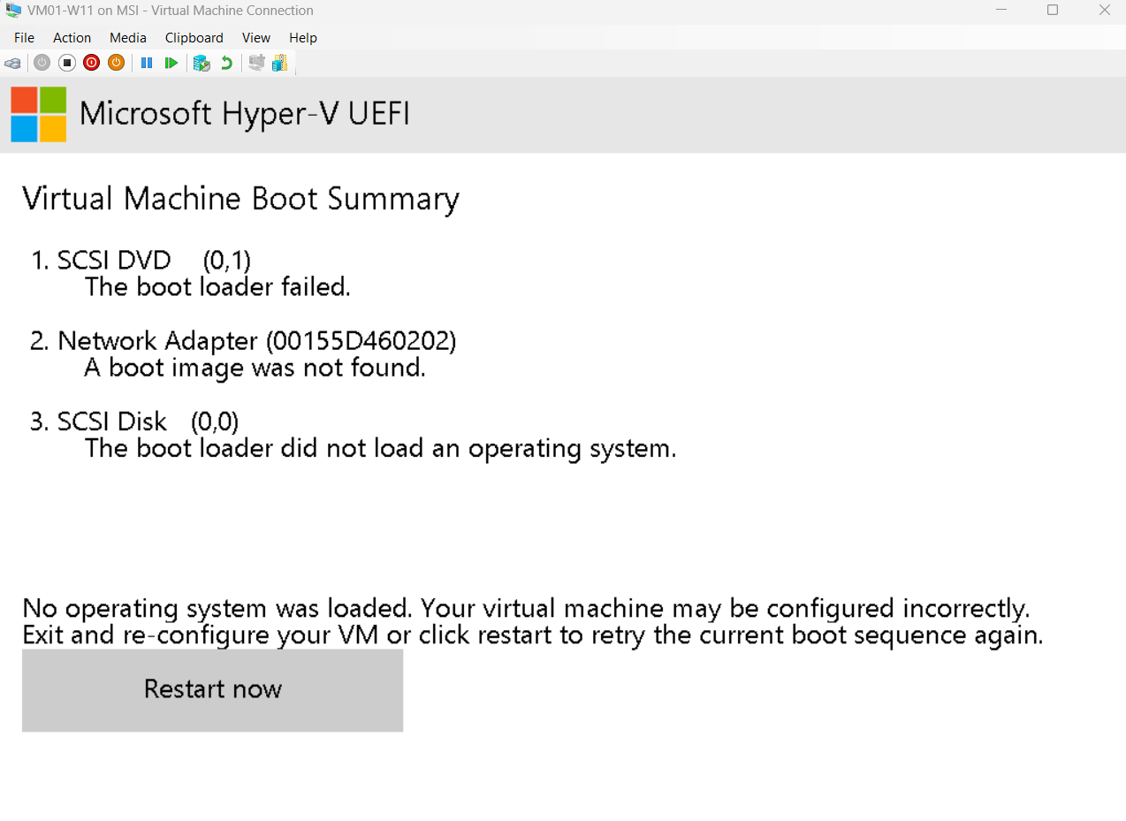Minimize the Virtual Machine Connection window

1000,11
